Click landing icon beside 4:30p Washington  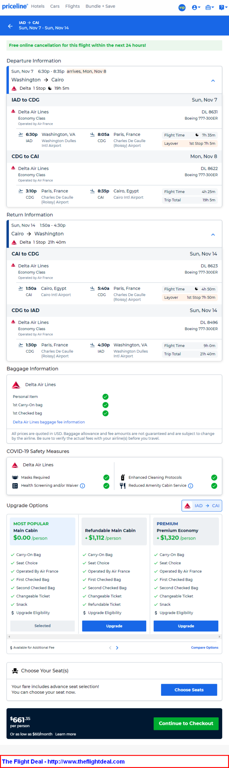pyautogui.click(x=92, y=345)
